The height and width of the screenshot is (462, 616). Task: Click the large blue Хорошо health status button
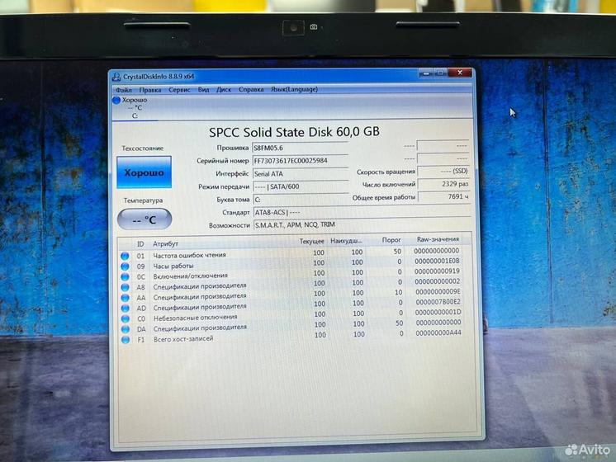click(x=144, y=172)
